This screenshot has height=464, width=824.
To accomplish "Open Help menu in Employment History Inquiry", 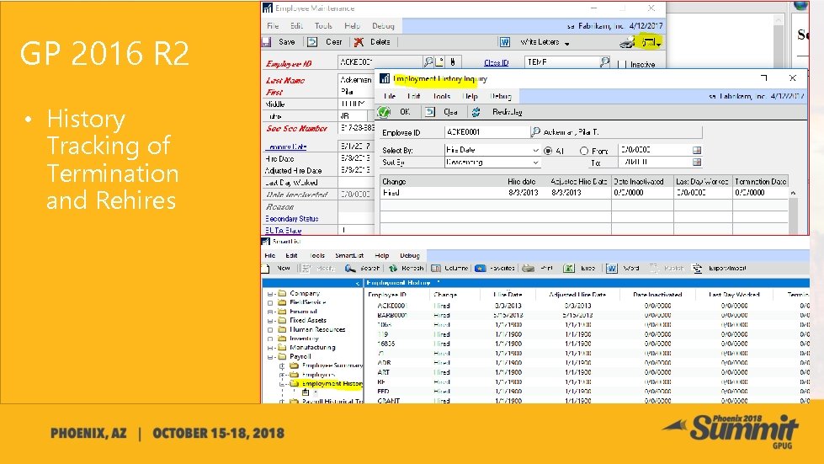I will click(470, 96).
